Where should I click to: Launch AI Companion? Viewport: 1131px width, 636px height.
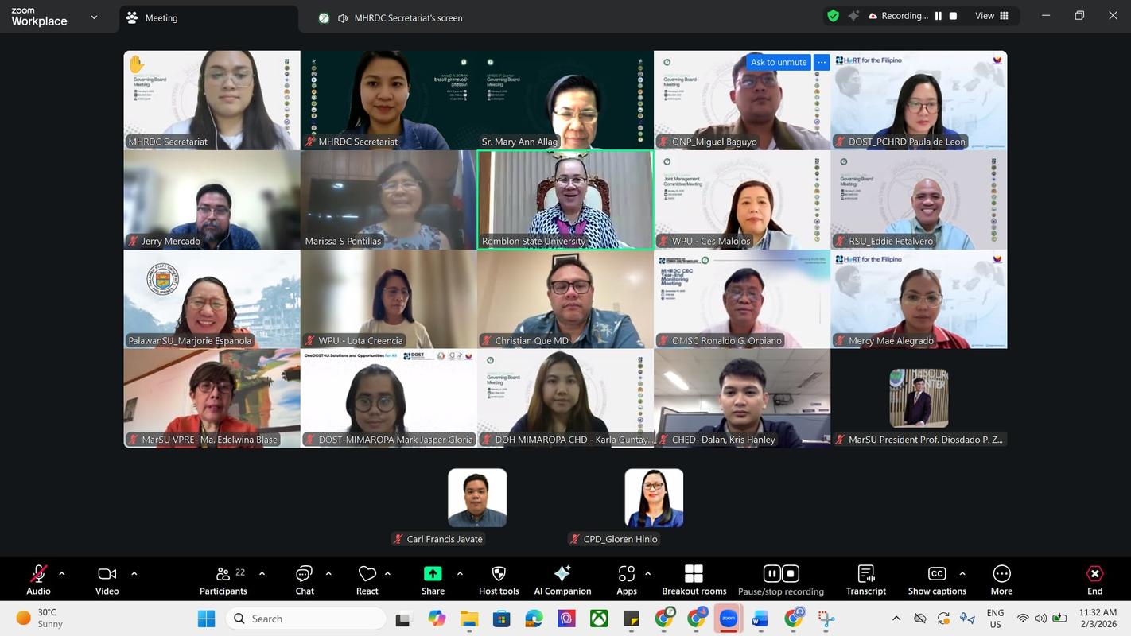point(562,580)
